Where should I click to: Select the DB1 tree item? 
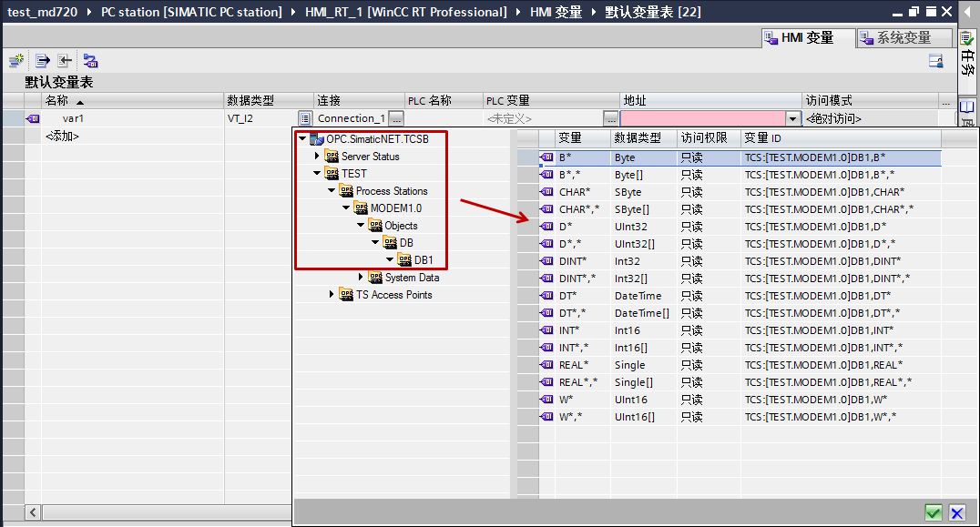tap(424, 259)
